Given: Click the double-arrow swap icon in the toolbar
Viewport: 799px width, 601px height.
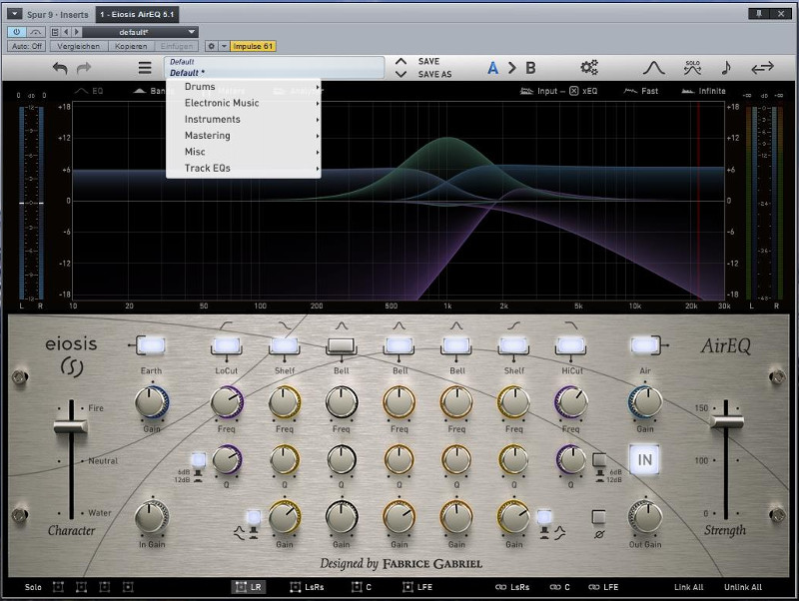Looking at the screenshot, I should pos(762,67).
